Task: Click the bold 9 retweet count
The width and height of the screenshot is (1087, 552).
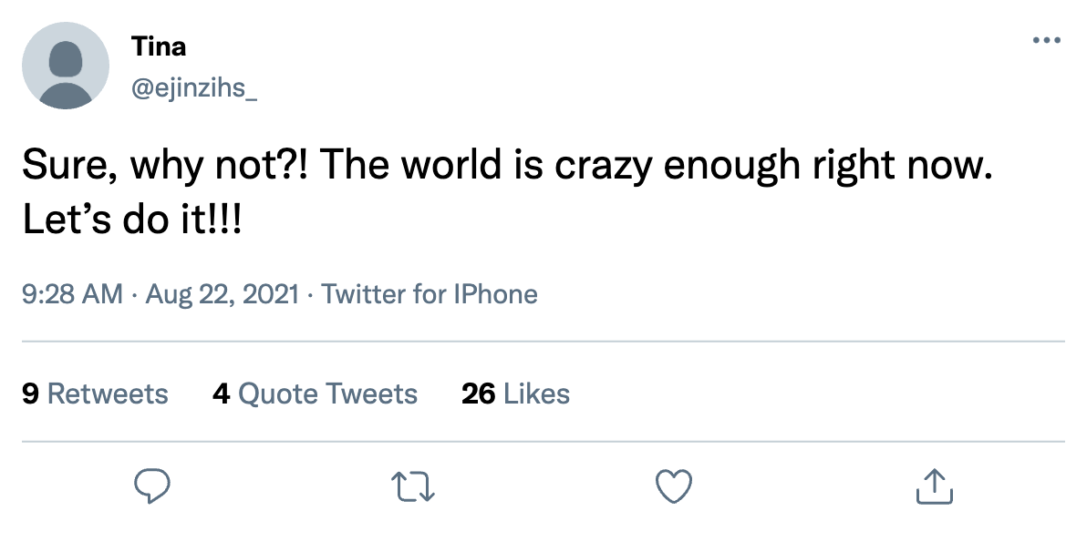Action: 29,394
